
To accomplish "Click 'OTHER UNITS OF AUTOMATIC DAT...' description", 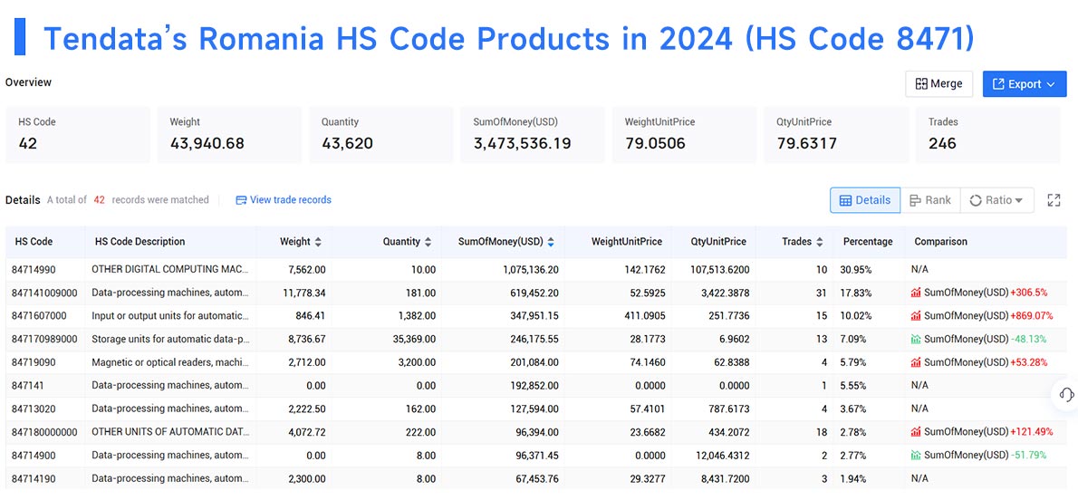I will [170, 432].
